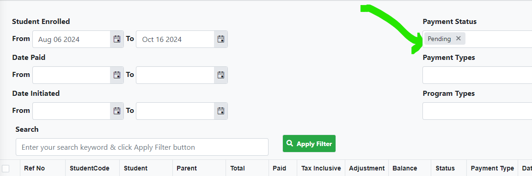The image size is (532, 176).
Task: Click the Oct 16 2024 date field
Action: (x=175, y=39)
